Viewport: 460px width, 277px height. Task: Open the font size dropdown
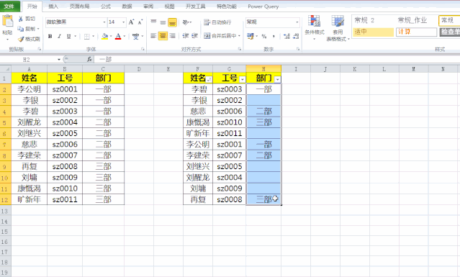click(124, 22)
